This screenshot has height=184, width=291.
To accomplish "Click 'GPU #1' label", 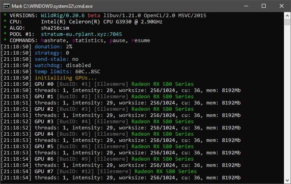I will 44,97.
